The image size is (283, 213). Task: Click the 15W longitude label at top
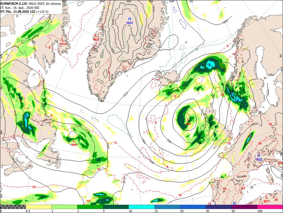coord(171,1)
